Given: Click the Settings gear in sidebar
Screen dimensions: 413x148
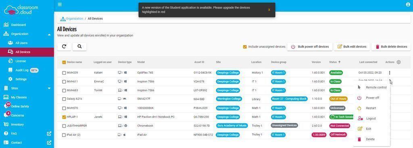Looking at the screenshot, I should point(10,79).
